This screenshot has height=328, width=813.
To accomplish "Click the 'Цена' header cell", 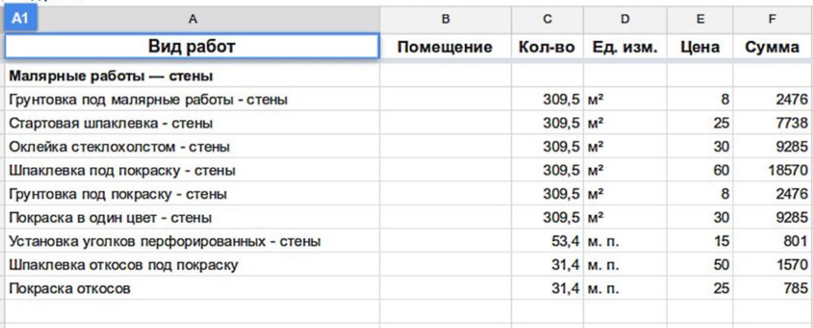I will coord(699,47).
